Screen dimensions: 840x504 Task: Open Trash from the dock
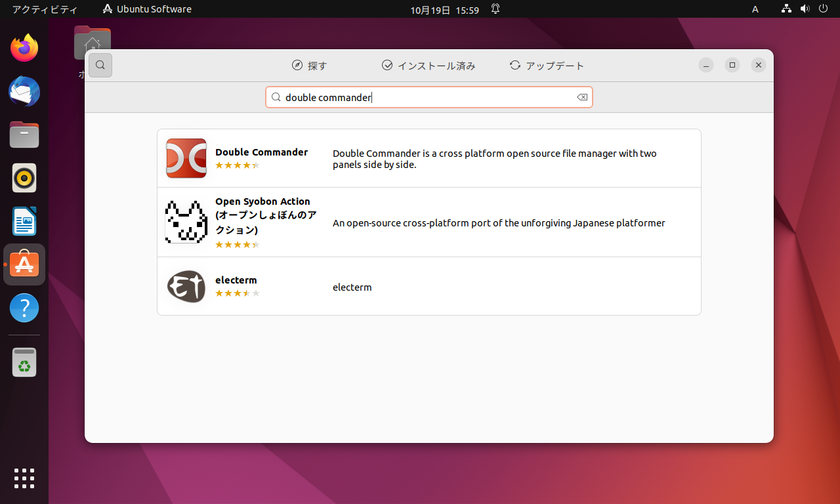(24, 362)
